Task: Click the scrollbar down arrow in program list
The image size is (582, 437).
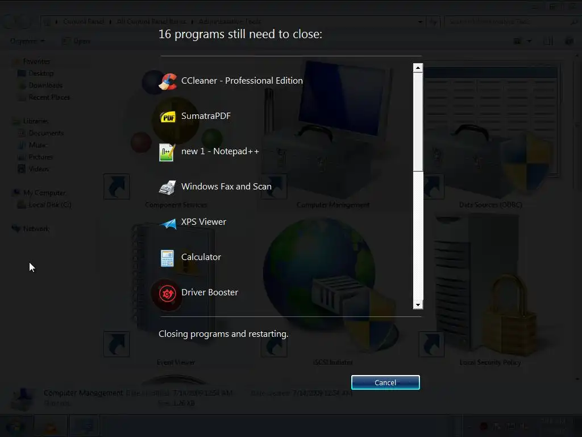Action: (418, 305)
